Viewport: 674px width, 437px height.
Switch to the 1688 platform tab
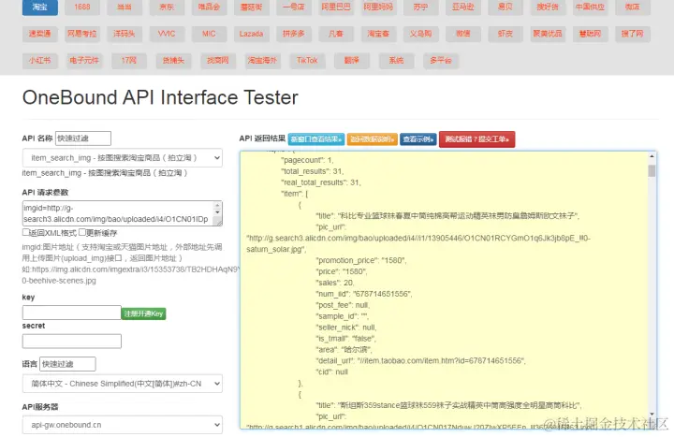[x=82, y=7]
